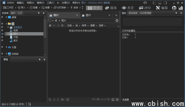Switch to 编辑 (Edit) mode

click(x=162, y=8)
